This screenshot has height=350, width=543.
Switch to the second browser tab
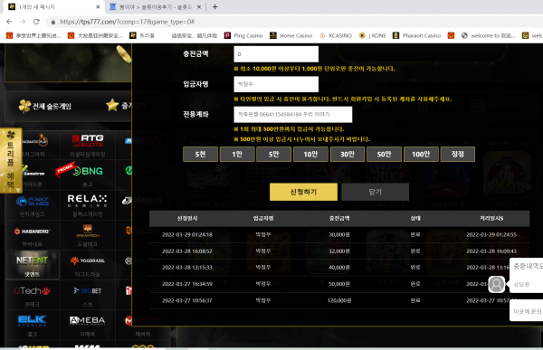pyautogui.click(x=155, y=7)
